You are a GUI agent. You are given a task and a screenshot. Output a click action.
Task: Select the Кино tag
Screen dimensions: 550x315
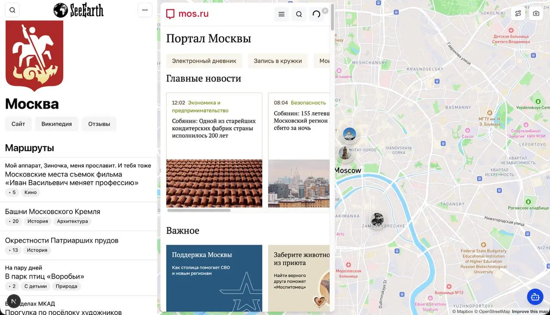click(31, 192)
